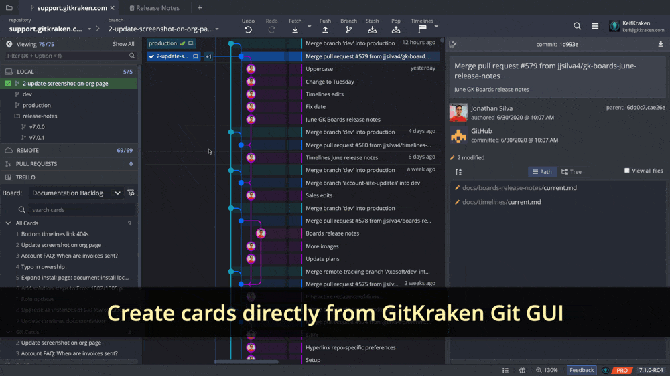Click the back arrow beside Viewing 75/75
670x376 pixels.
coord(9,44)
